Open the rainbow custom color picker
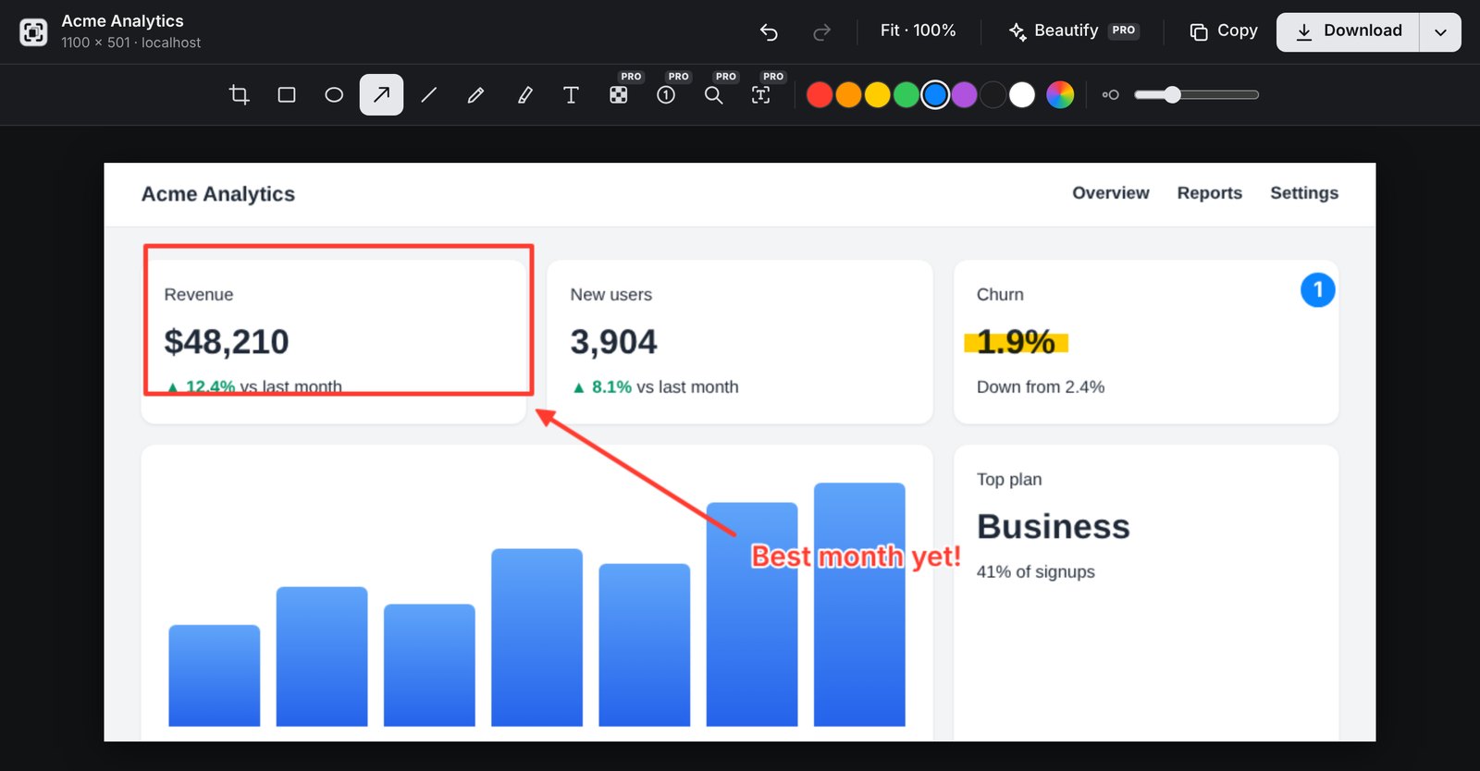This screenshot has height=771, width=1480. pyautogui.click(x=1060, y=94)
